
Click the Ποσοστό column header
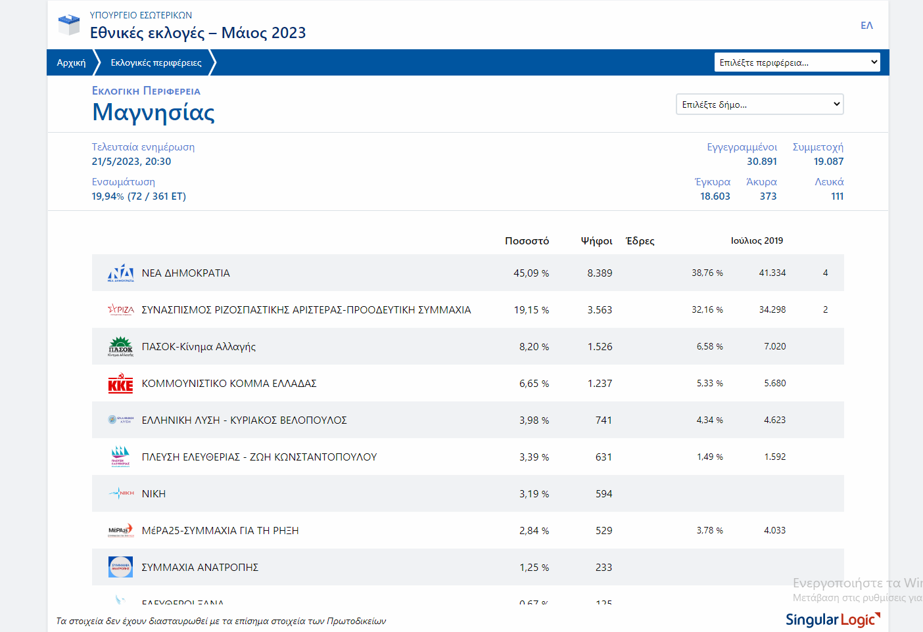[527, 241]
